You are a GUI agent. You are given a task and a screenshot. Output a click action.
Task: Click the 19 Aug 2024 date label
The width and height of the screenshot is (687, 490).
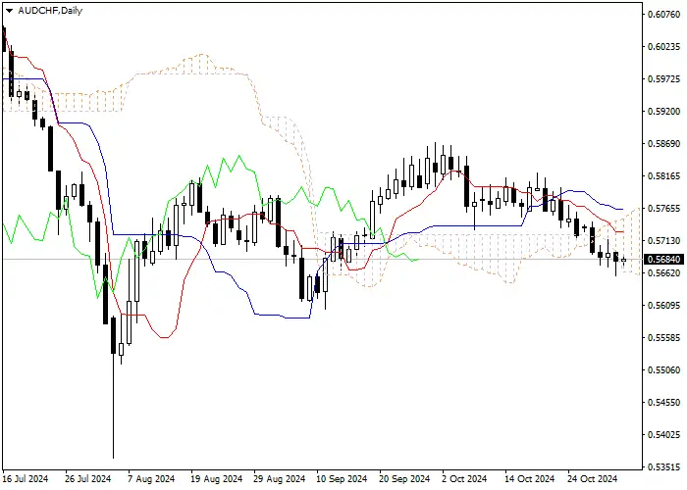coord(217,479)
